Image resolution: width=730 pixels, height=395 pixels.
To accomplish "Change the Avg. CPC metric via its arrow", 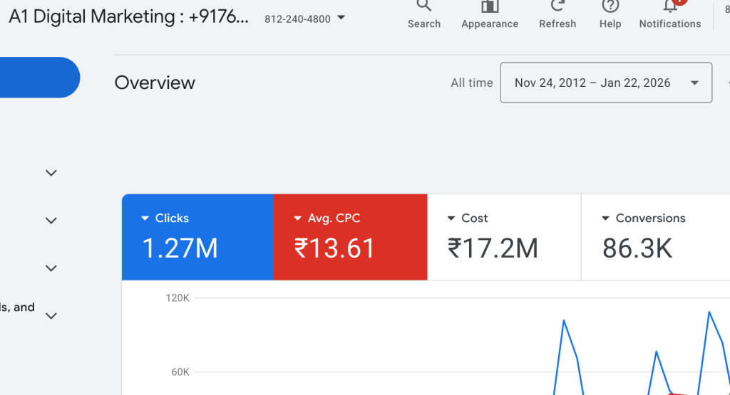I will pos(298,218).
